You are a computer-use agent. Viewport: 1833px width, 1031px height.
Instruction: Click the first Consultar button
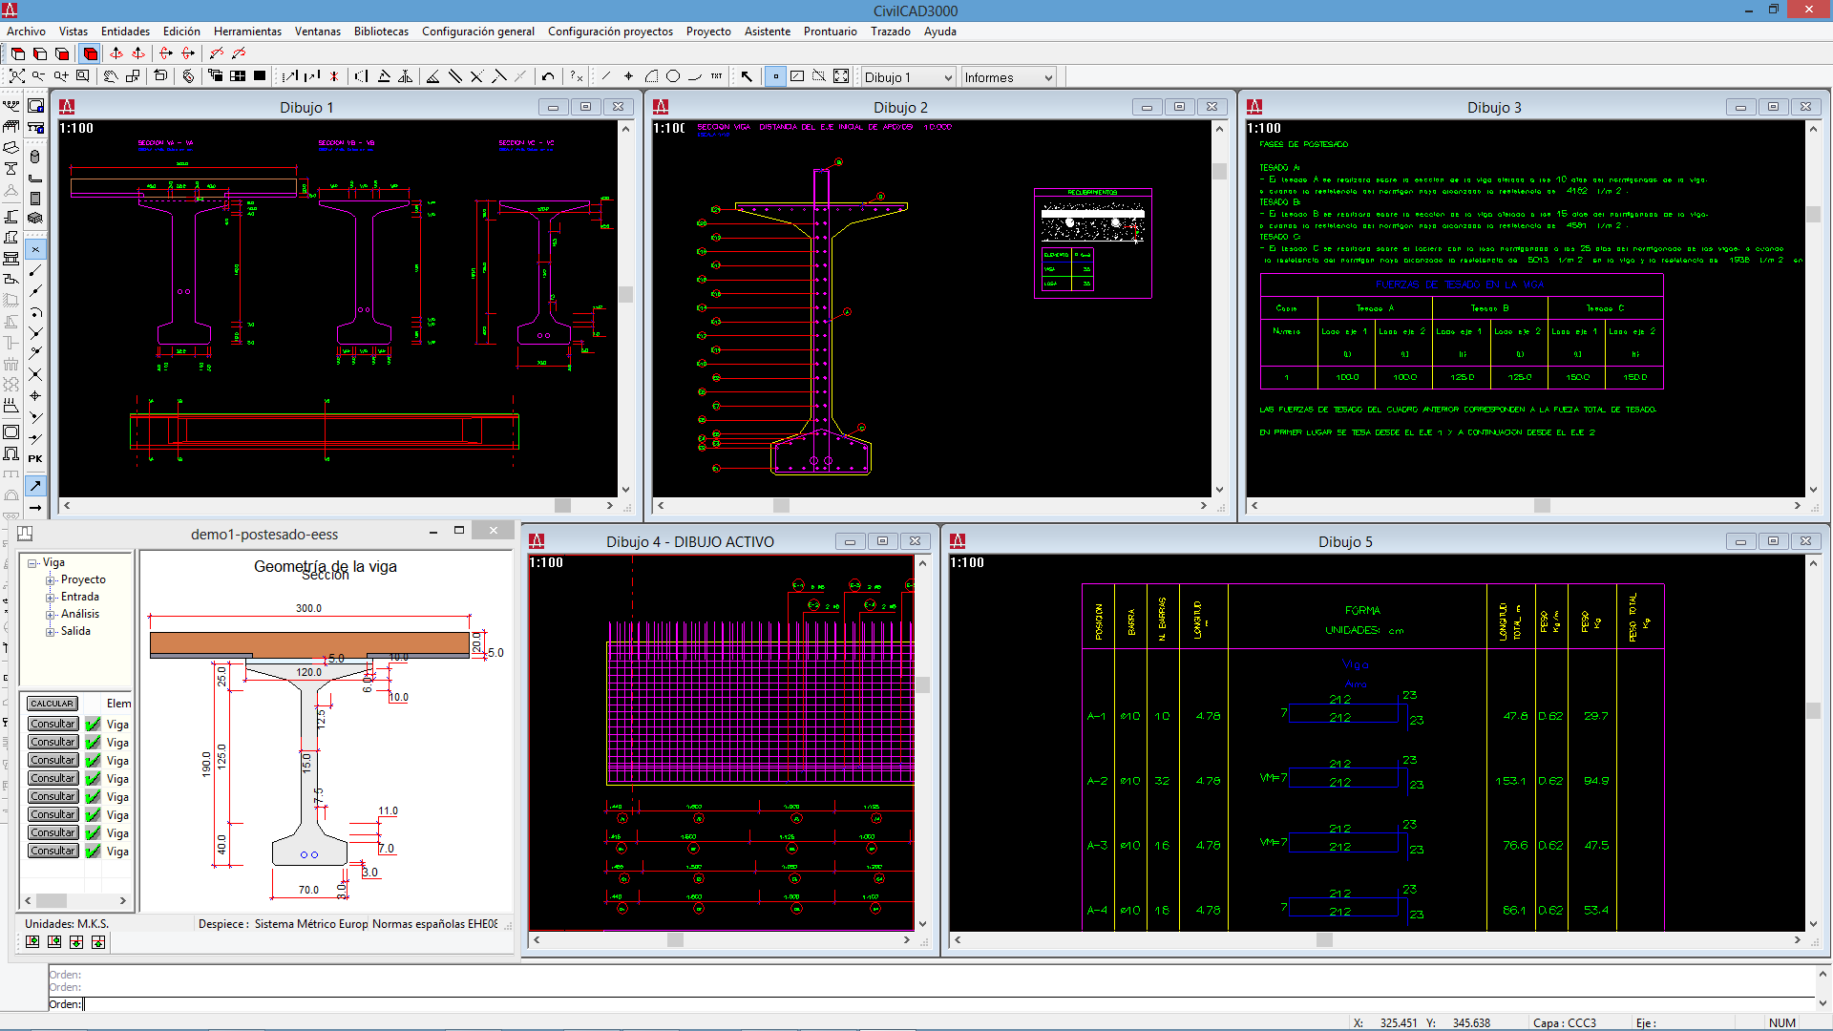point(53,724)
